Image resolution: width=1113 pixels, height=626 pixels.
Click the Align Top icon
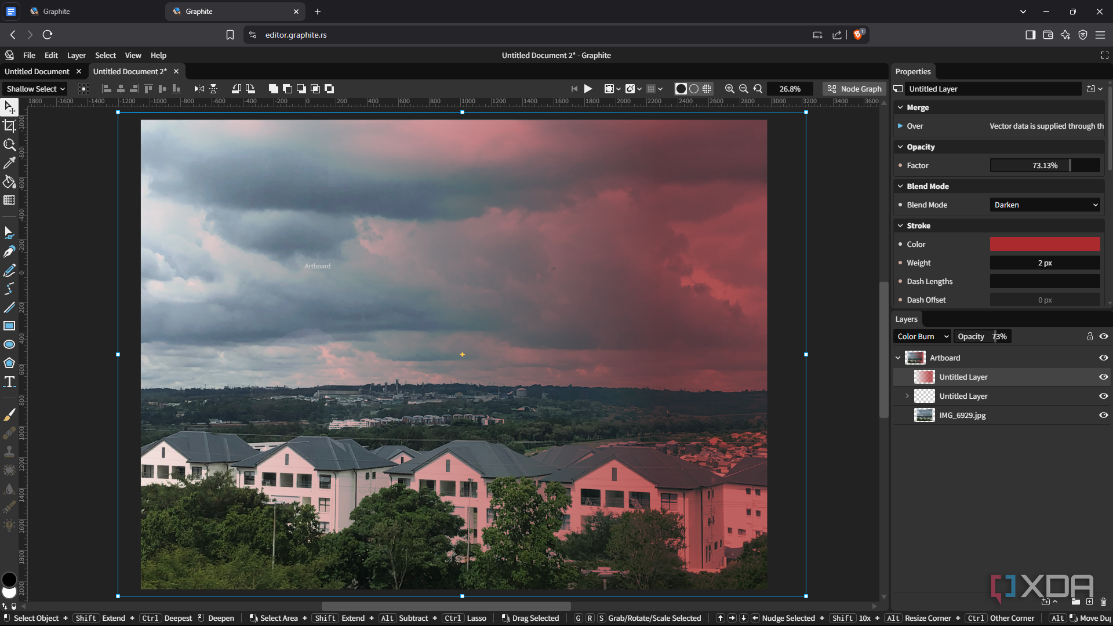(x=148, y=89)
